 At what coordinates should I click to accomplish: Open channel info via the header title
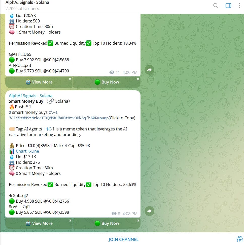click(x=27, y=3)
